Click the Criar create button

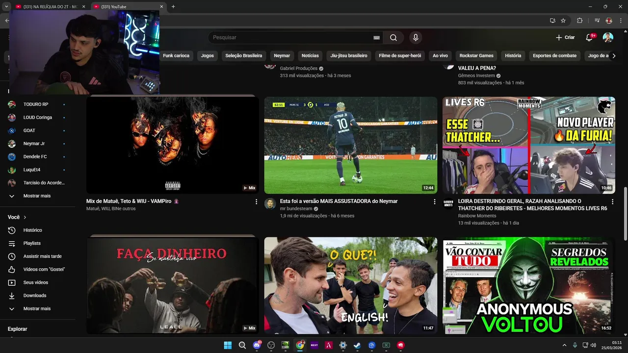click(565, 37)
